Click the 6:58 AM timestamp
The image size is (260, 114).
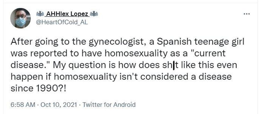pyautogui.click(x=23, y=105)
